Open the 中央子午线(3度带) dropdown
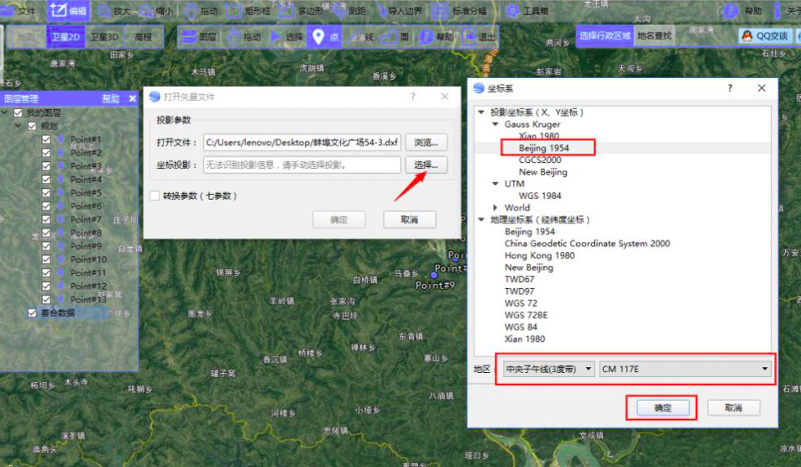This screenshot has width=801, height=467. (x=548, y=369)
